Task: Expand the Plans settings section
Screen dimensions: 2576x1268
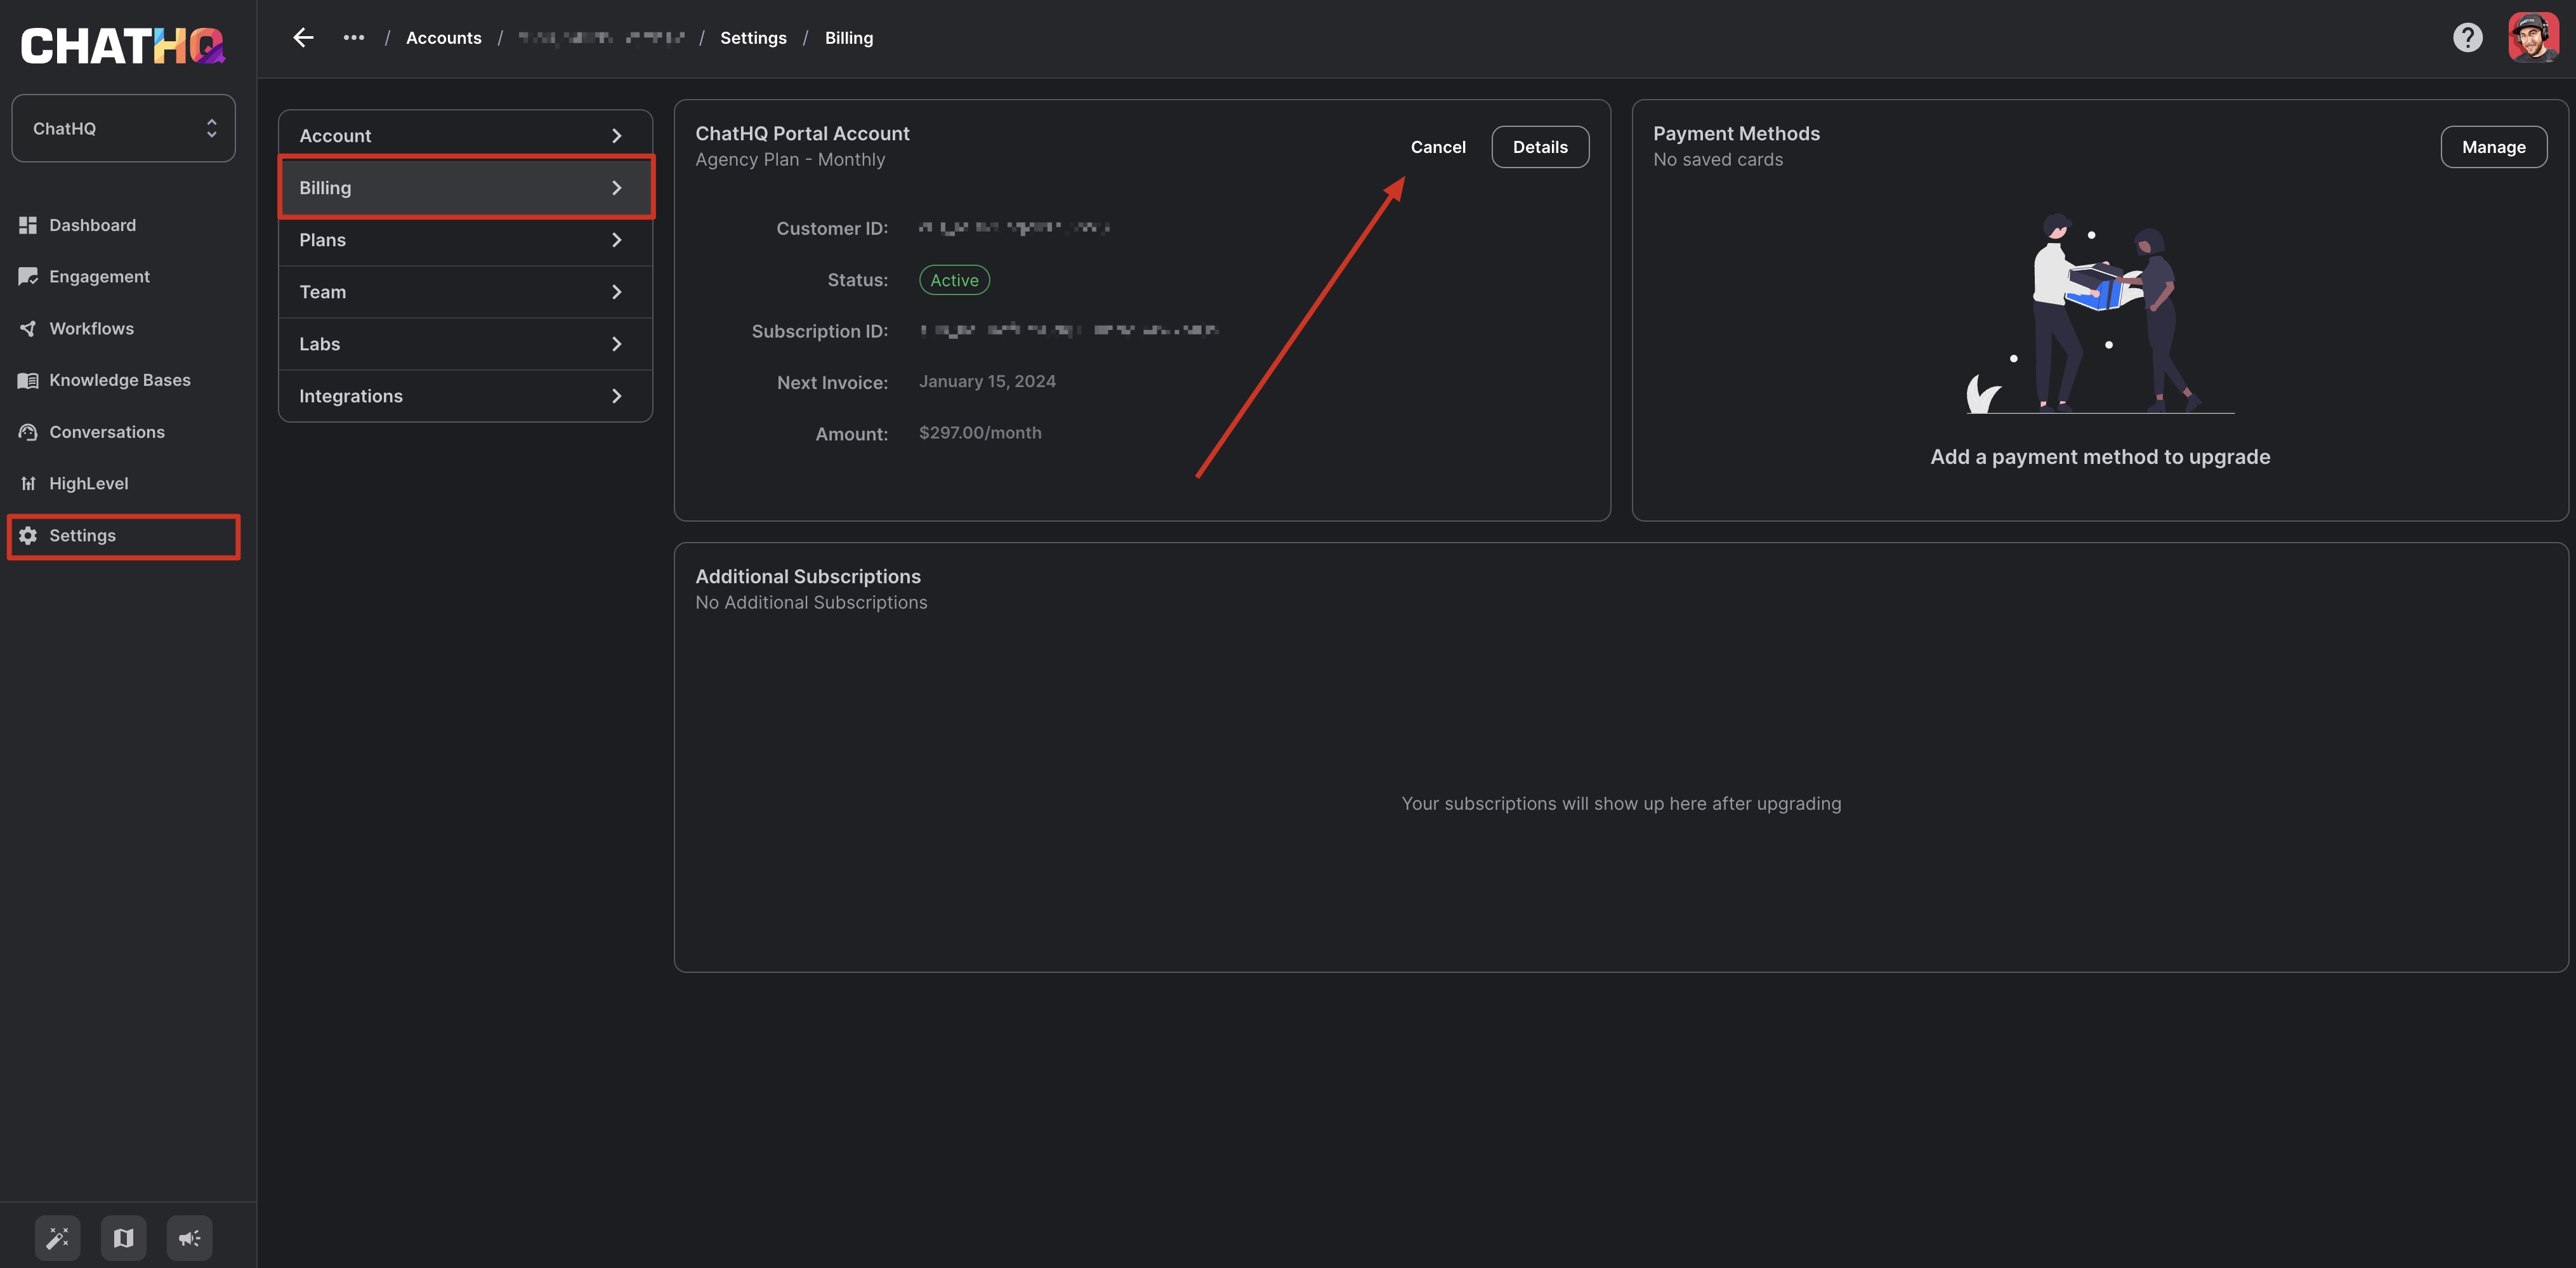Action: (465, 240)
